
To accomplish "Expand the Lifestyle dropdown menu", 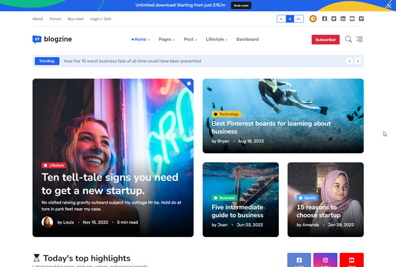I will (x=217, y=40).
